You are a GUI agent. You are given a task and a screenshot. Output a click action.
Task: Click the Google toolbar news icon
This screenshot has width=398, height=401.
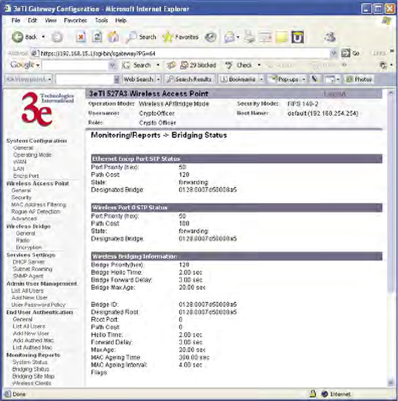171,66
